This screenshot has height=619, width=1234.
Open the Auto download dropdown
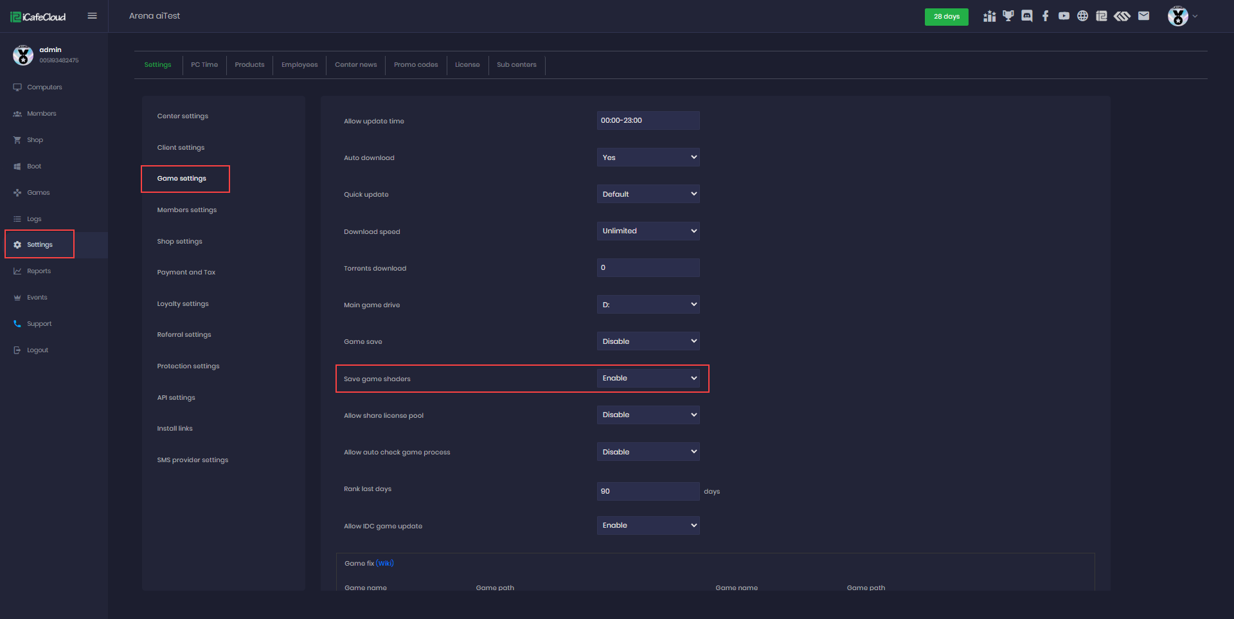pos(648,157)
